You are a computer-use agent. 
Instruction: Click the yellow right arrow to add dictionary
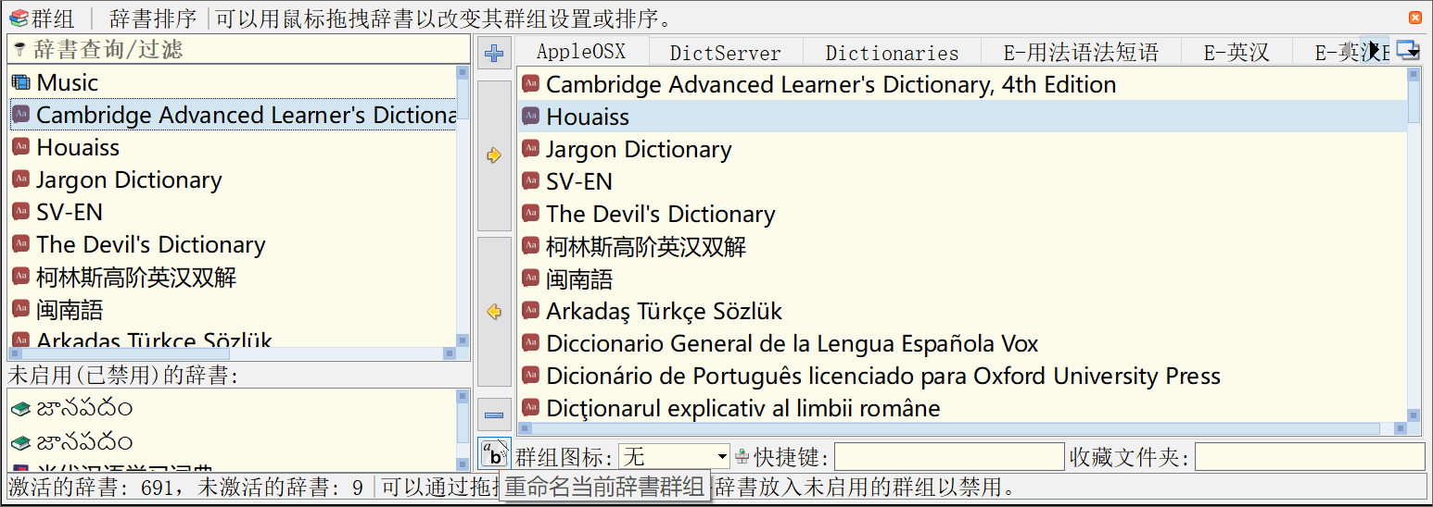click(494, 155)
